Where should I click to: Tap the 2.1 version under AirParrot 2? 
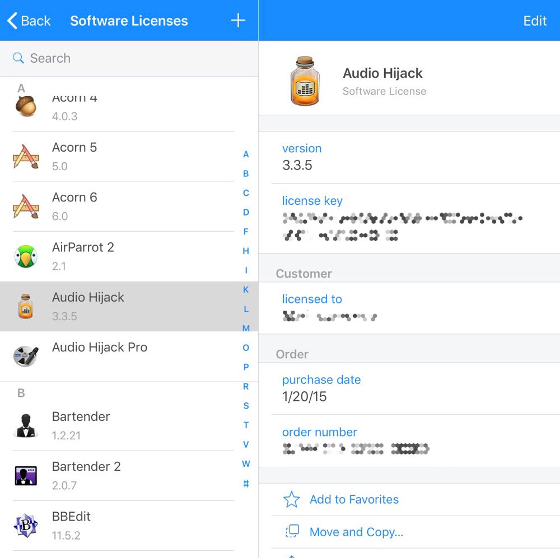(x=59, y=266)
